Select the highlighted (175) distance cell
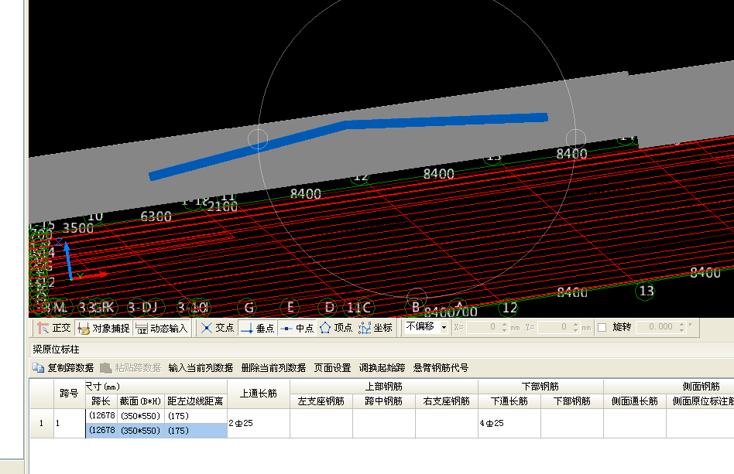The height and width of the screenshot is (474, 734). pyautogui.click(x=196, y=431)
